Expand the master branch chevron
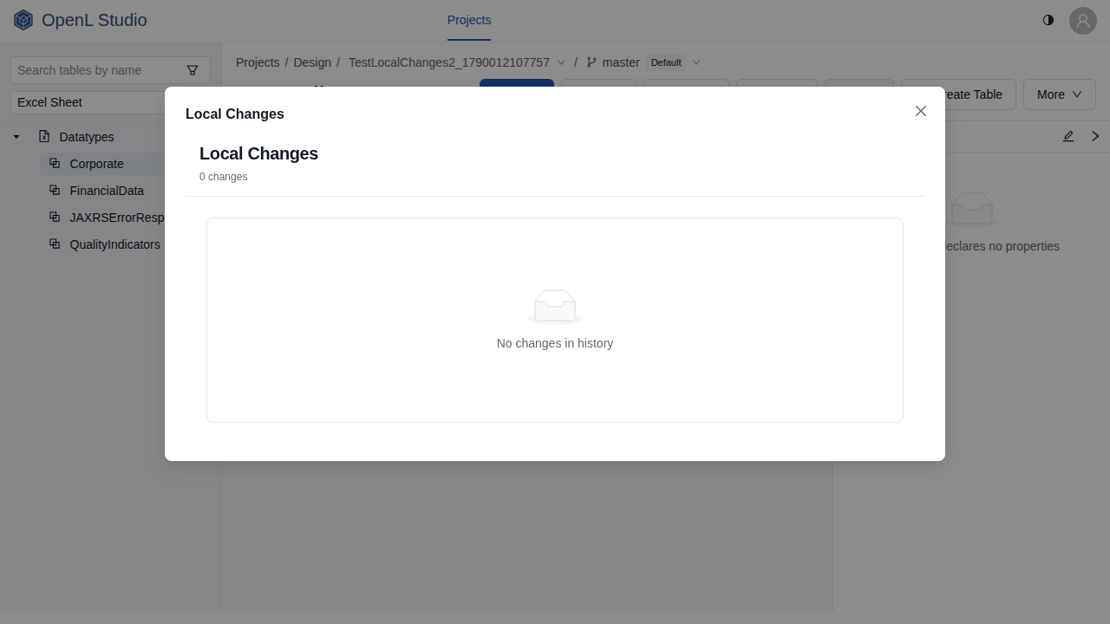This screenshot has width=1110, height=624. (696, 62)
